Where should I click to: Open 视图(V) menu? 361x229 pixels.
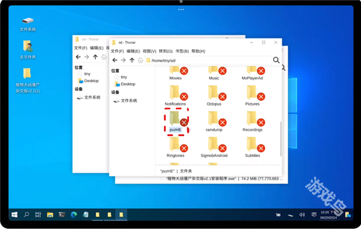tap(149, 51)
